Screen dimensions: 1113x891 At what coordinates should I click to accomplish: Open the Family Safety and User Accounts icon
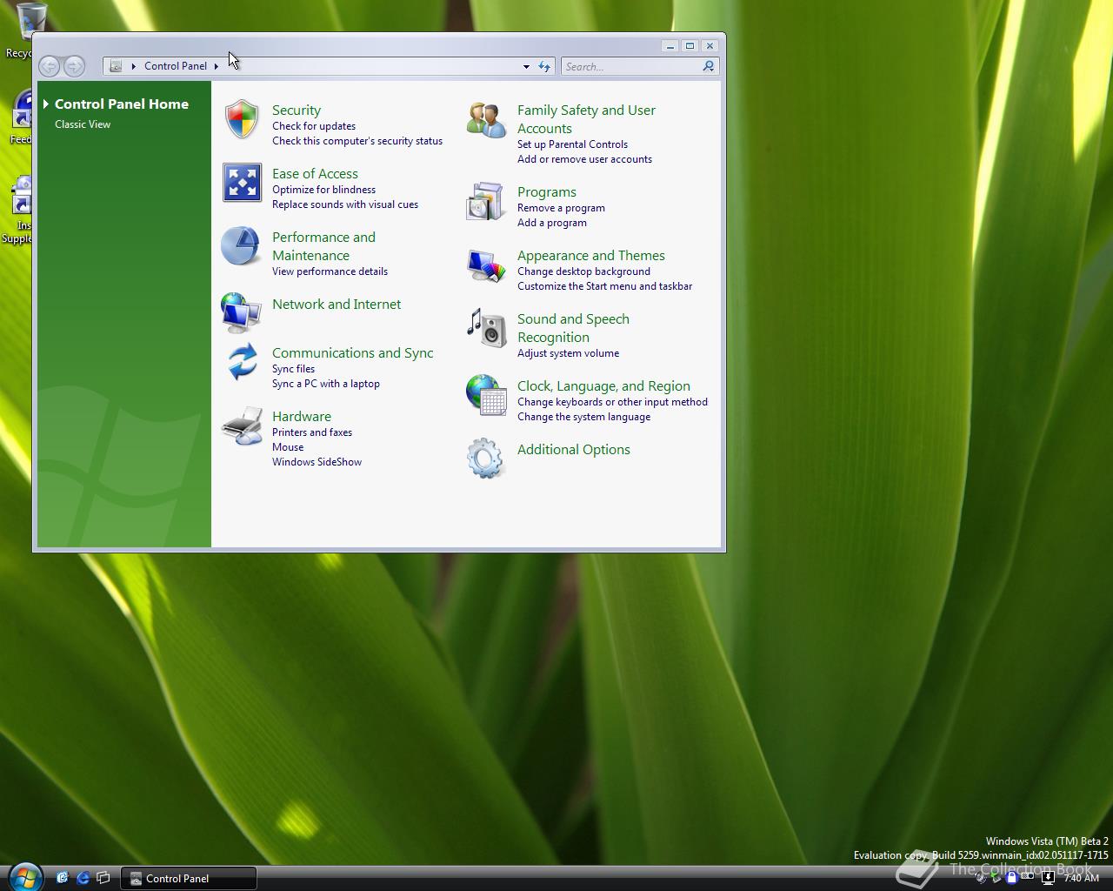tap(486, 120)
